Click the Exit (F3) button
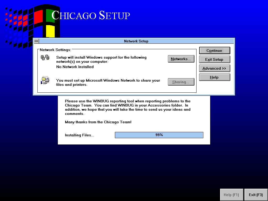 pos(256,195)
